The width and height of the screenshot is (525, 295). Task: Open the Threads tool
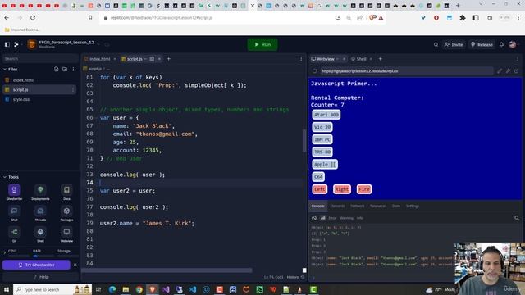tap(40, 213)
